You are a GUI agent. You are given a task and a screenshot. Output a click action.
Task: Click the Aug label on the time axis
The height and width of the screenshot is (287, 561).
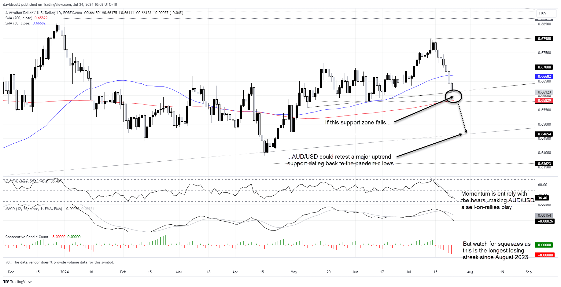click(470, 272)
